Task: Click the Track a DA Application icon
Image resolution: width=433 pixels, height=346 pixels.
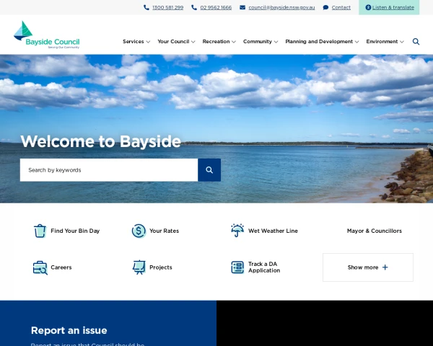Action: (237, 267)
